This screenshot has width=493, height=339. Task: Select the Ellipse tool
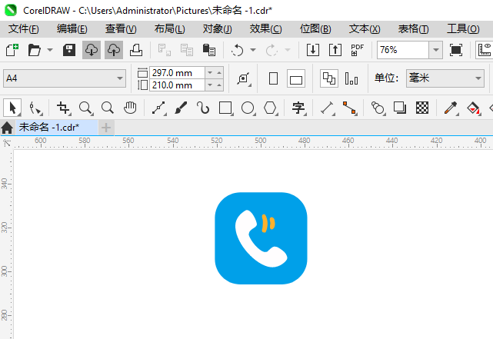(248, 108)
